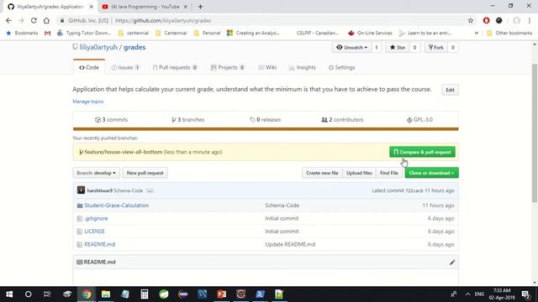The height and width of the screenshot is (302, 538).
Task: Switch to the Projects tab
Action: [x=228, y=67]
